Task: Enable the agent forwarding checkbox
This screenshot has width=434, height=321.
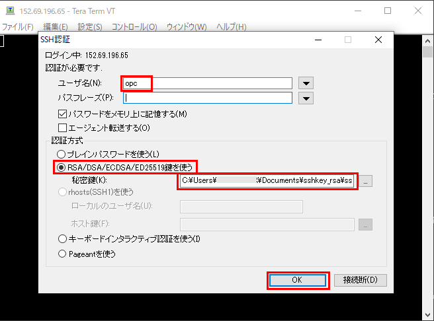Action: pyautogui.click(x=64, y=127)
